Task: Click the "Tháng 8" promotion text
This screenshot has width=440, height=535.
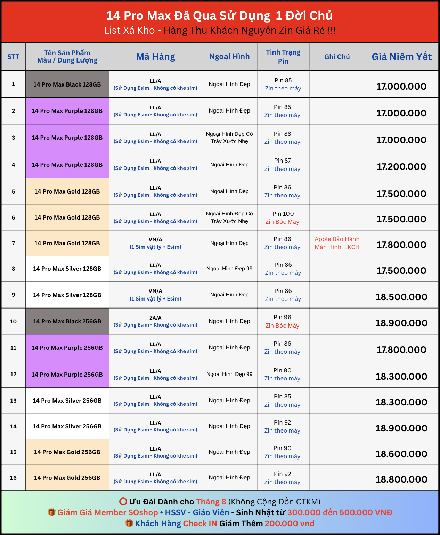Action: point(211,502)
